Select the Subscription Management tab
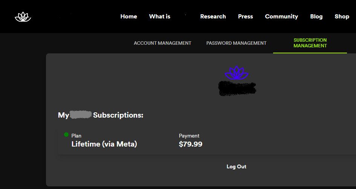356x189 pixels. [x=310, y=43]
